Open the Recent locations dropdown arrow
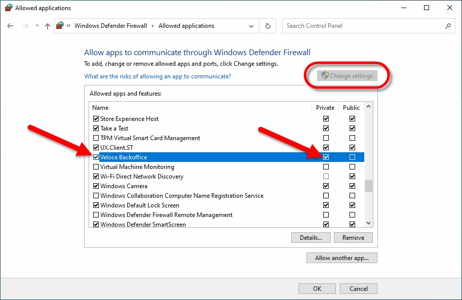Screen dimensions: 462x300 [36, 26]
